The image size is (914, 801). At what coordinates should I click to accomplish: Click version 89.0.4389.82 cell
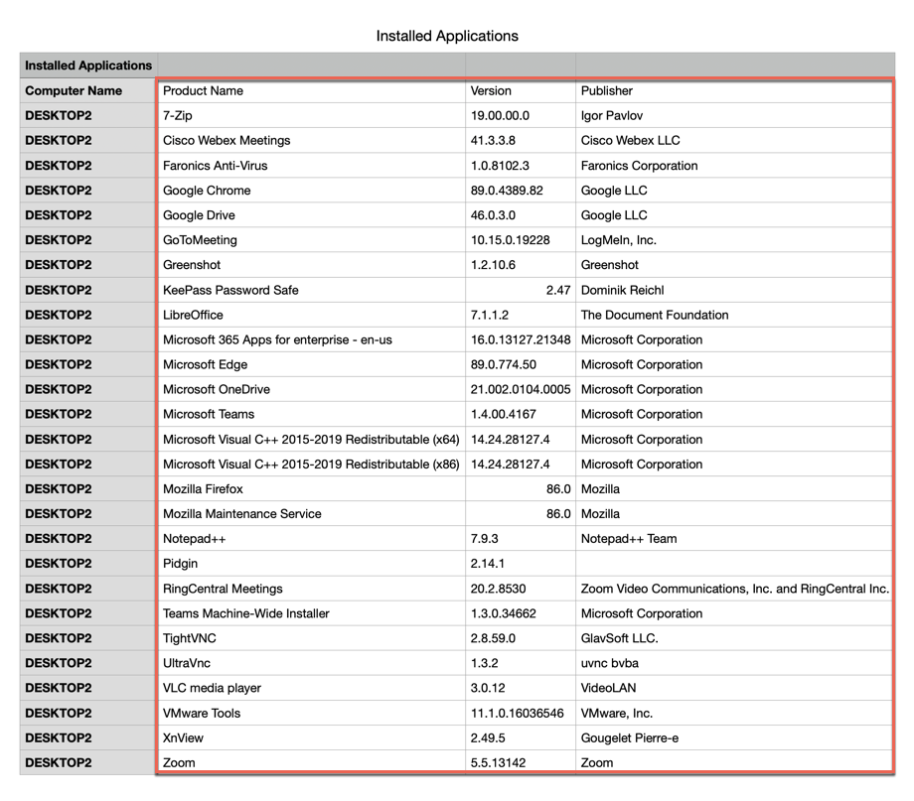(521, 191)
